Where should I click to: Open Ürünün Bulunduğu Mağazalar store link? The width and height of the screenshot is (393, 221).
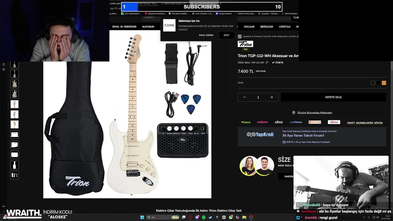tap(315, 113)
